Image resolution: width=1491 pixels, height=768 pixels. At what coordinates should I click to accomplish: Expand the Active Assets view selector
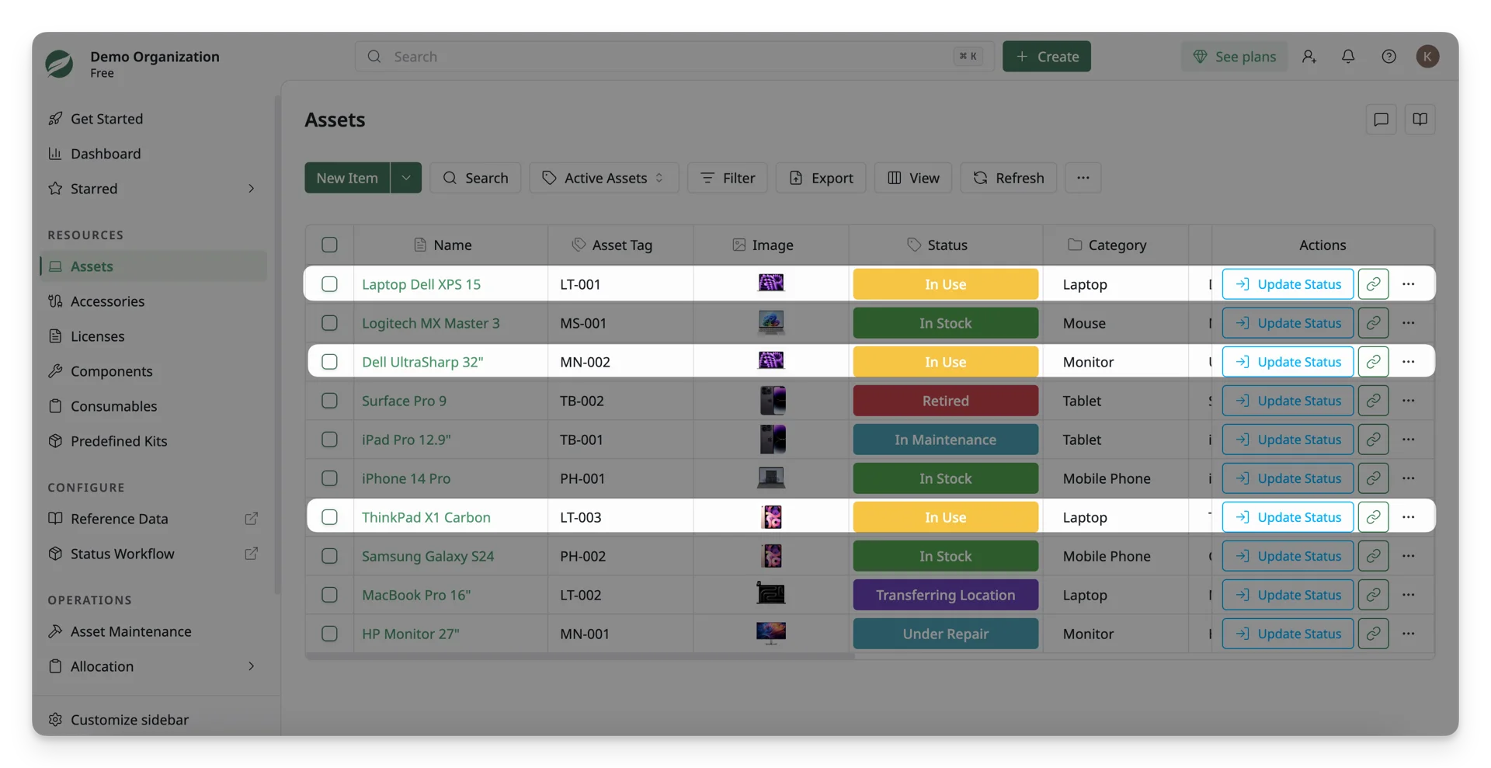pos(604,178)
